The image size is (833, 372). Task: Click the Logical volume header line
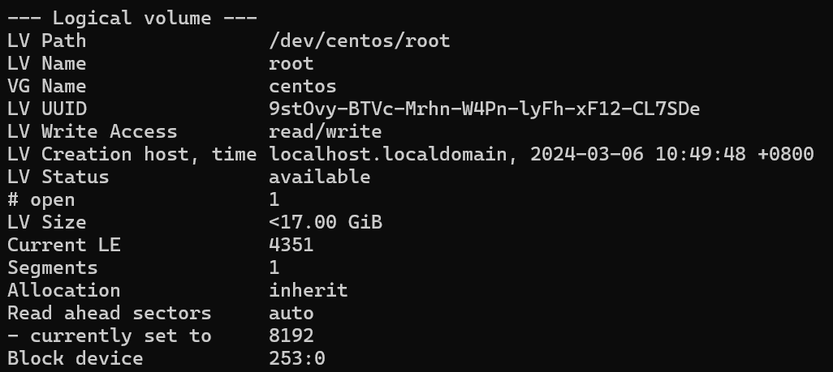pyautogui.click(x=132, y=18)
